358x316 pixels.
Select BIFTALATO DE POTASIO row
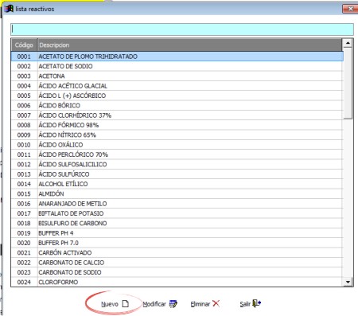177,213
